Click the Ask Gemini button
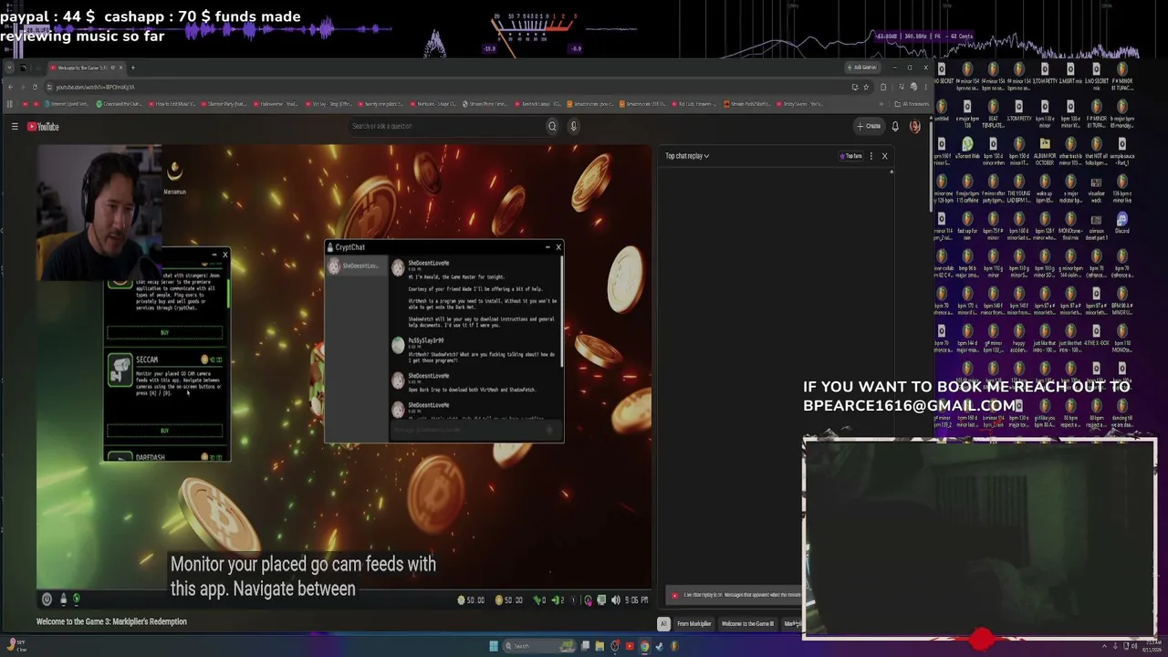This screenshot has height=657, width=1168. click(862, 68)
